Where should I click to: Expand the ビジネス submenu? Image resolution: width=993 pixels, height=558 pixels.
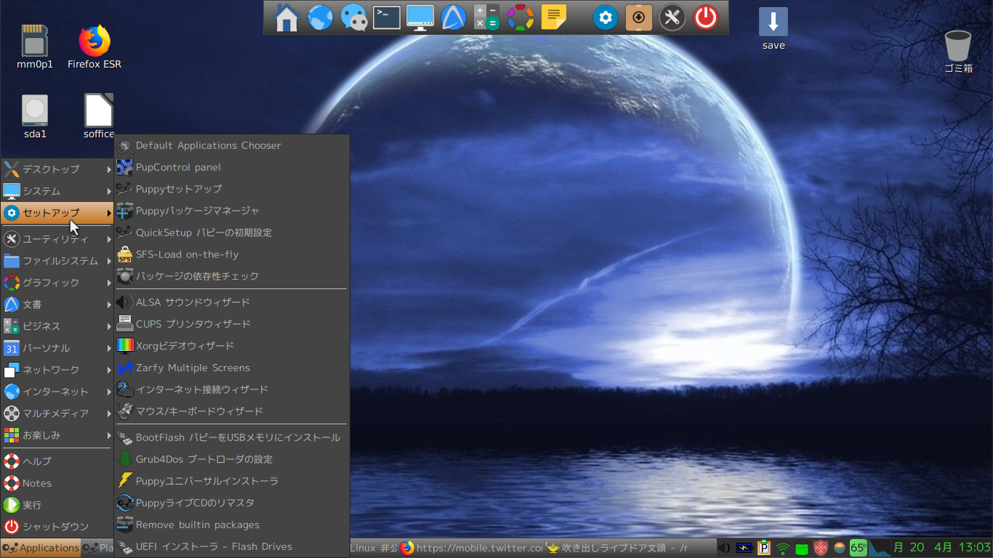pyautogui.click(x=57, y=326)
